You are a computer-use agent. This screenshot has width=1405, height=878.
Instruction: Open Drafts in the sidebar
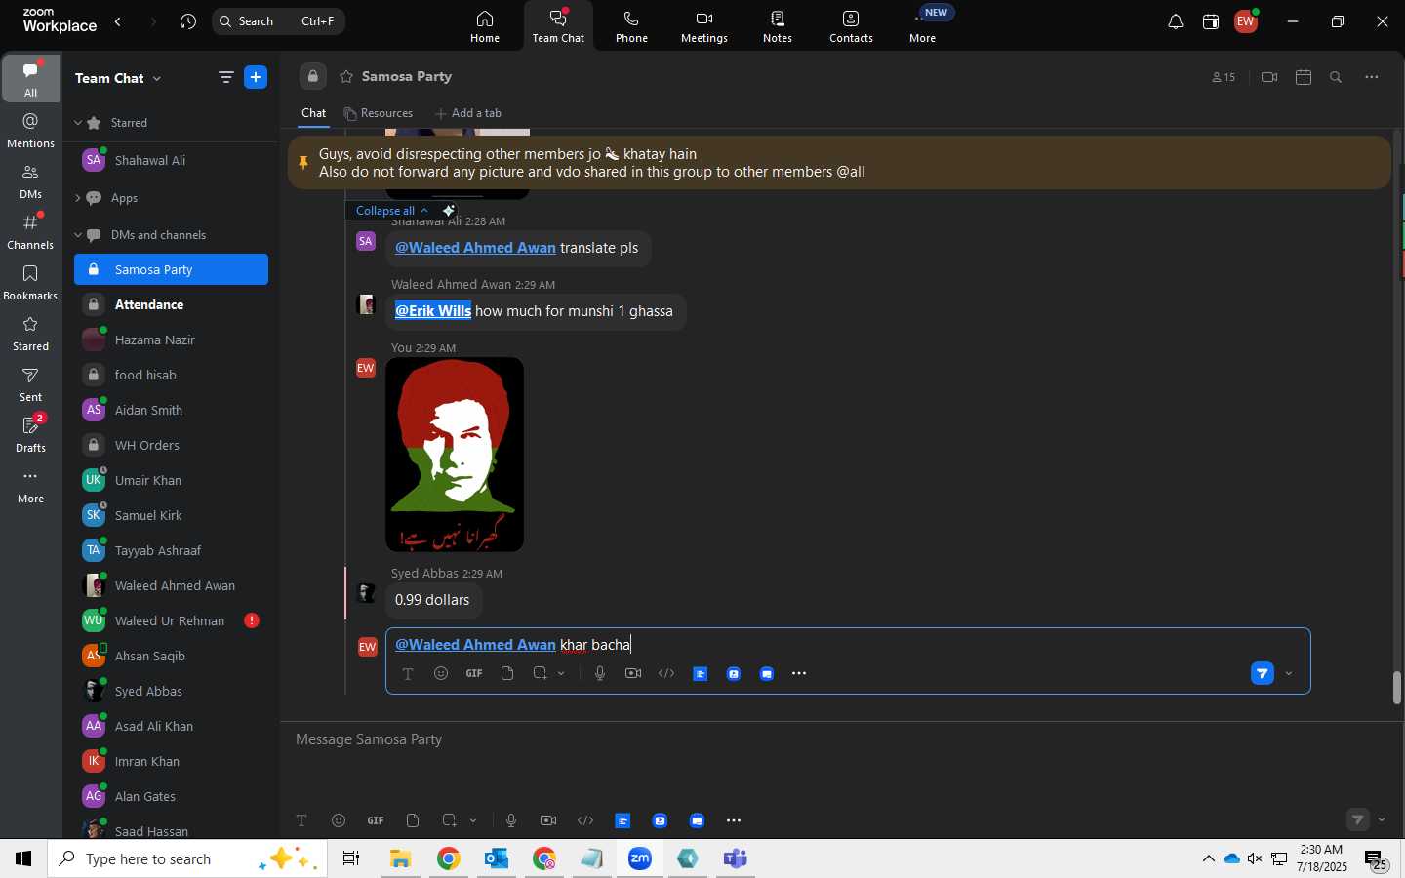tap(30, 435)
